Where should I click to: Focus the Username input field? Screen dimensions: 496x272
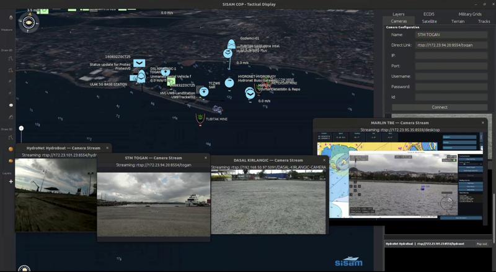click(451, 76)
